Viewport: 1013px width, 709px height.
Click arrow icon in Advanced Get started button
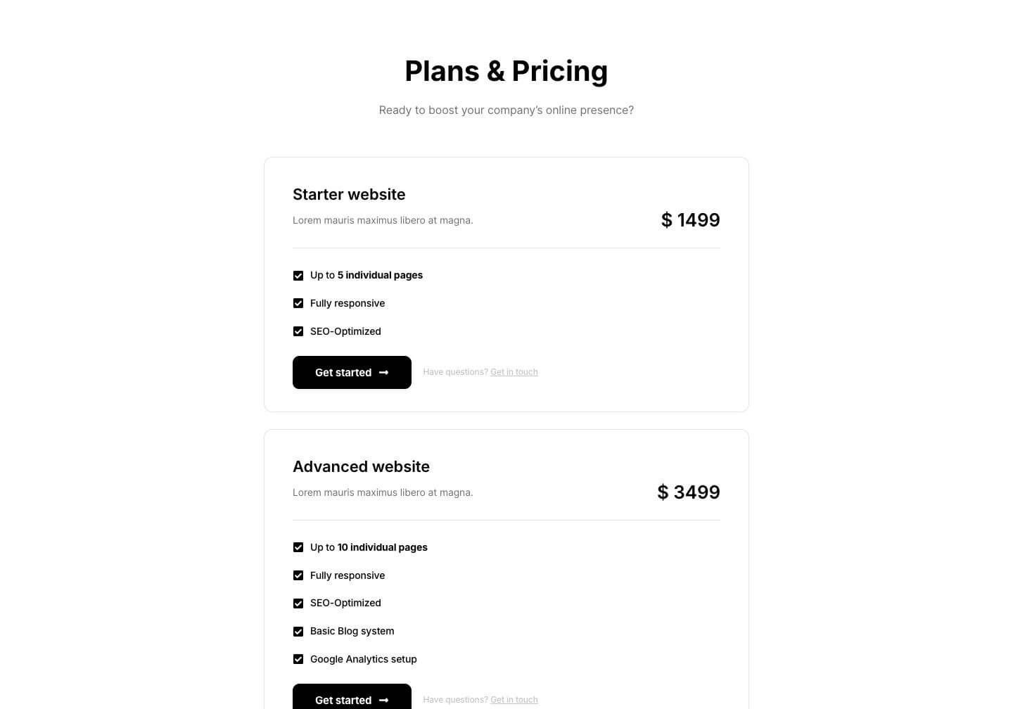coord(383,701)
